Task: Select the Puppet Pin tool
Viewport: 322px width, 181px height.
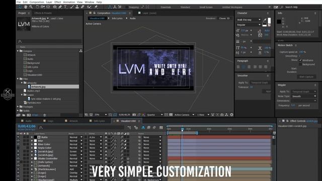Action: [x=96, y=7]
